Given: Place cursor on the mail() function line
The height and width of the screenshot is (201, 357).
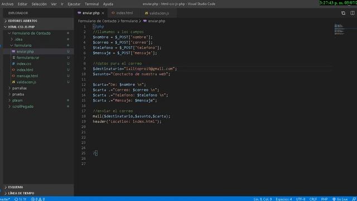Looking at the screenshot, I should tap(132, 116).
